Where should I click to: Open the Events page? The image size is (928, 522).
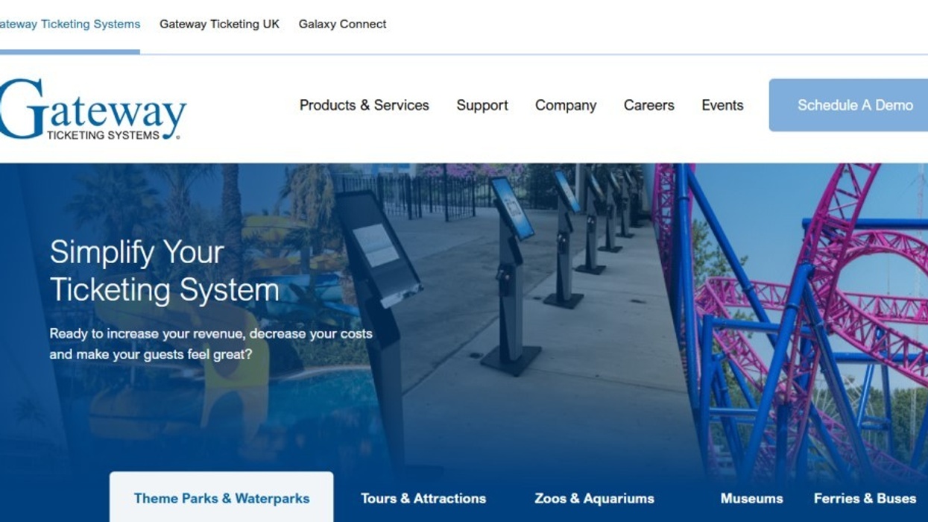pos(722,105)
